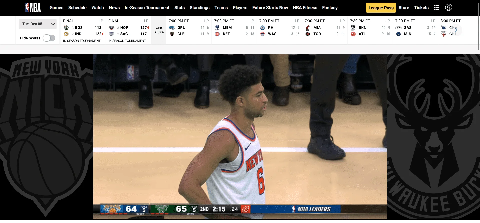This screenshot has width=480, height=223.
Task: Click the Indiana Pacers team logo
Action: (66, 34)
